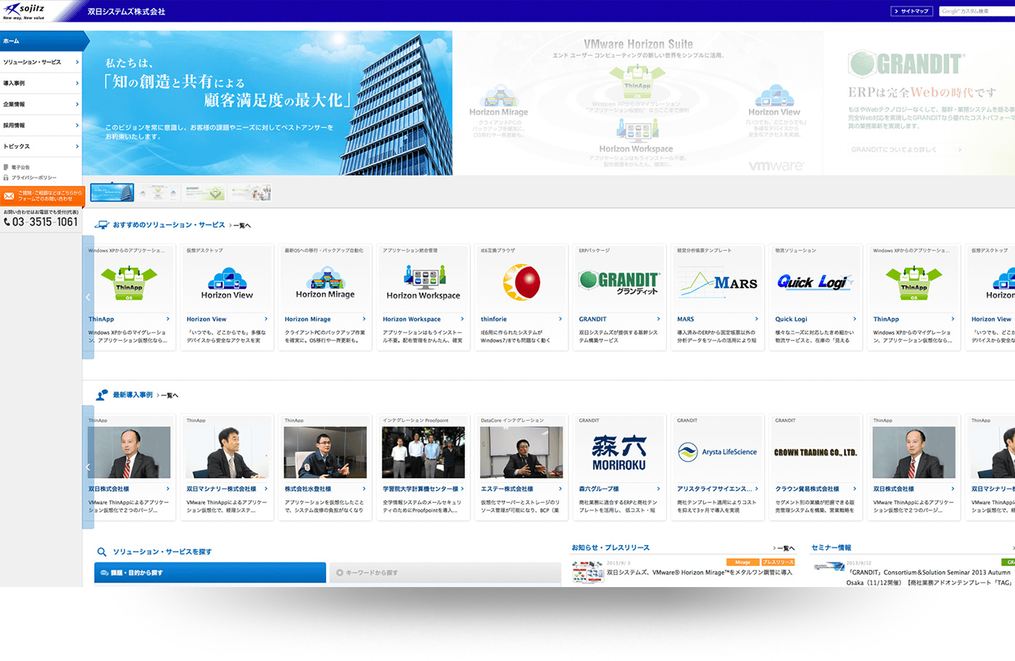Expand arrow next to 採用情報
Screen dimensions: 1015x661
coord(77,125)
